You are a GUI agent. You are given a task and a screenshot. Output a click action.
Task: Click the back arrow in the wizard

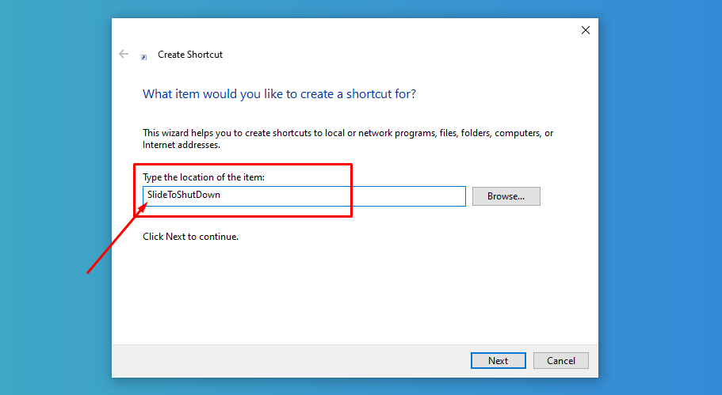(124, 55)
